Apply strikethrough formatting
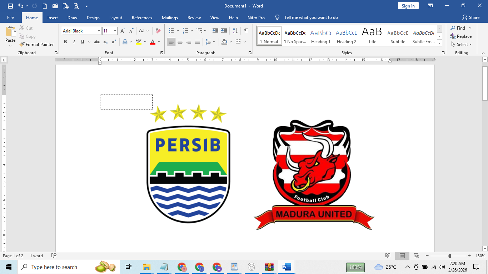This screenshot has width=488, height=274. point(97,42)
